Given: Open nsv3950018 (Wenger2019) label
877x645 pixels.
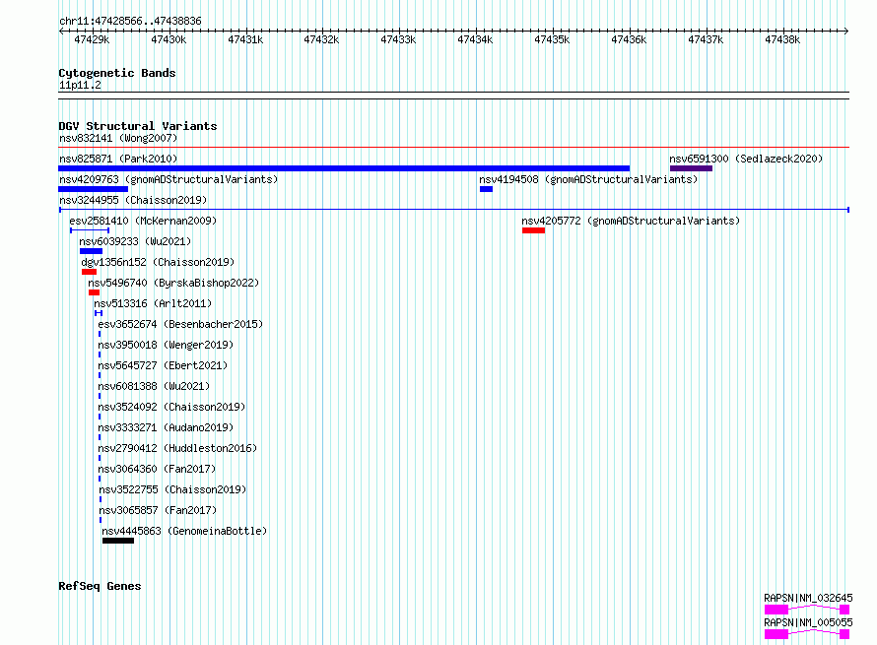Looking at the screenshot, I should tap(166, 345).
